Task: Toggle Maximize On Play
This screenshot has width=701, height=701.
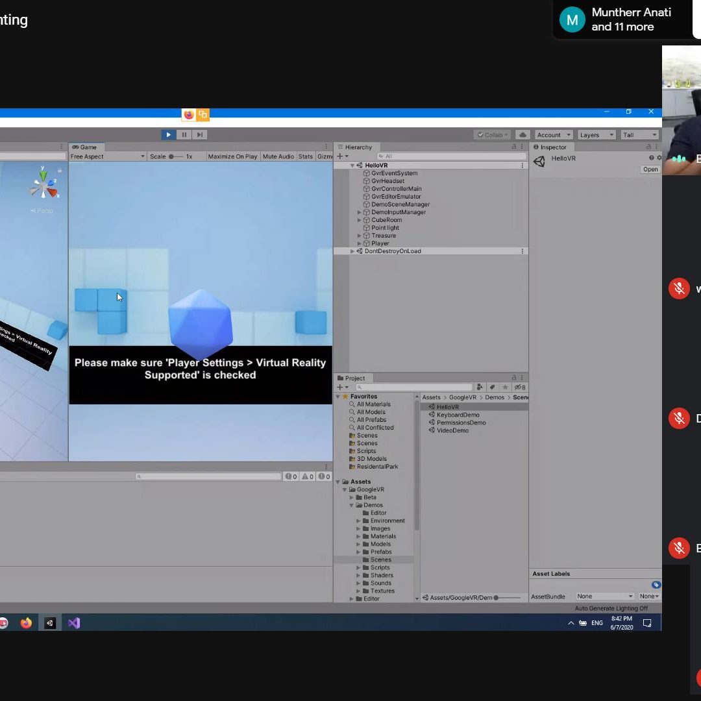Action: pos(232,156)
